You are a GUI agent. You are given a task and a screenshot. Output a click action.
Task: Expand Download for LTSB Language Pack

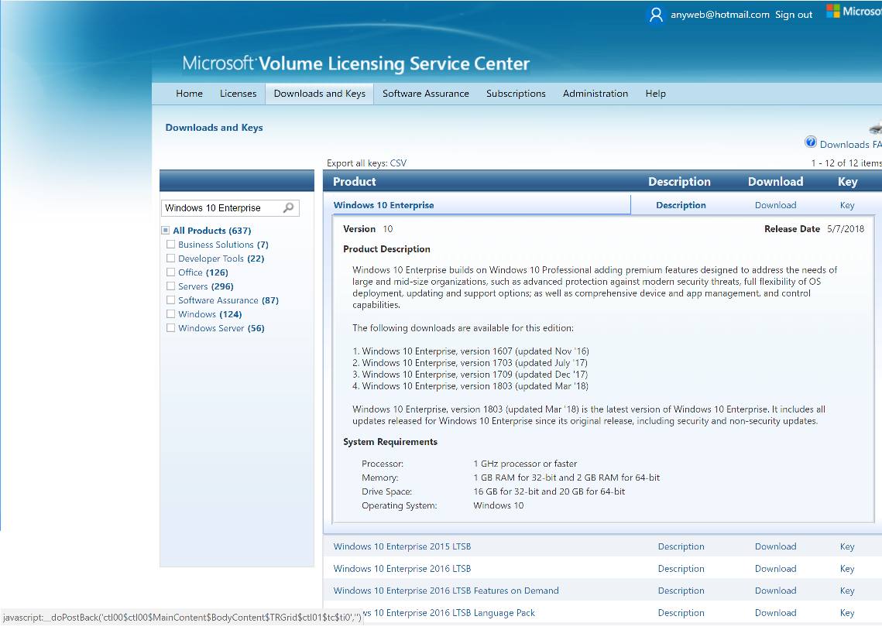(776, 612)
